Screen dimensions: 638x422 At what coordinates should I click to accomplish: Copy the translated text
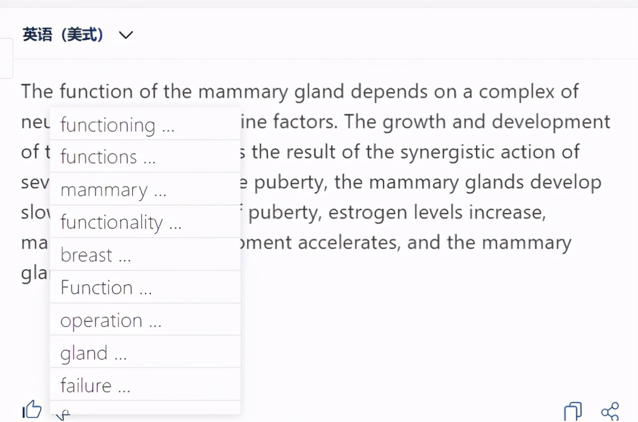(x=572, y=411)
